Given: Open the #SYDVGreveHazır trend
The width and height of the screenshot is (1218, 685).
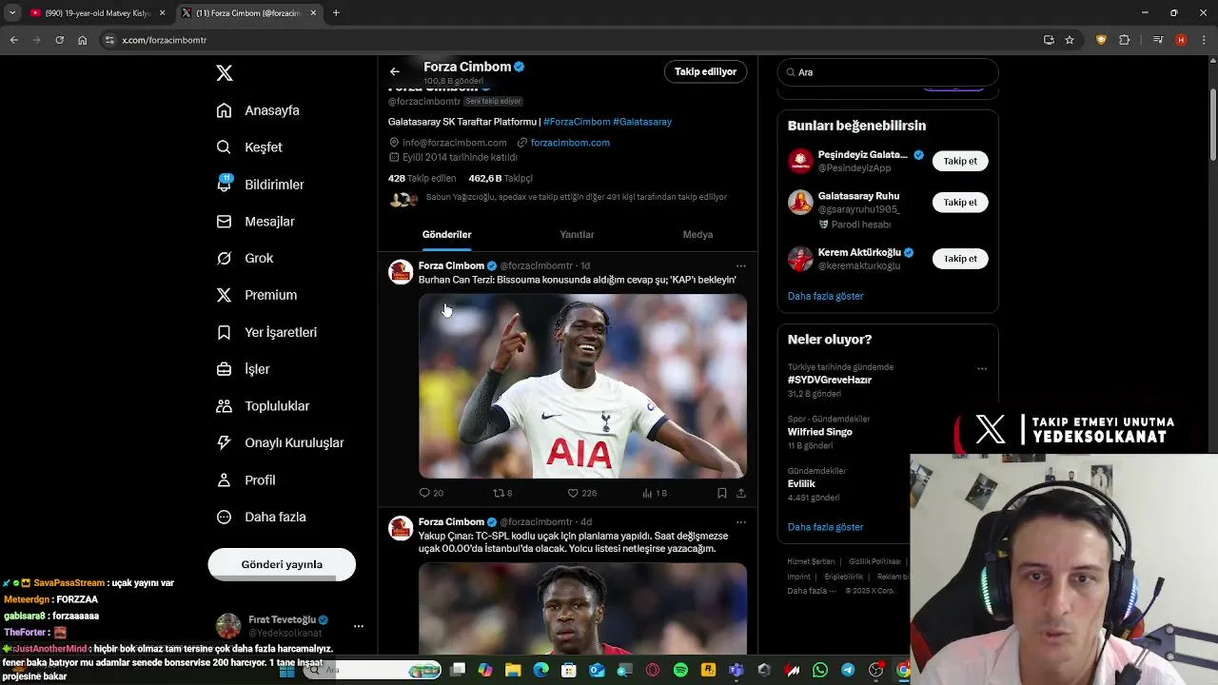Looking at the screenshot, I should click(829, 380).
